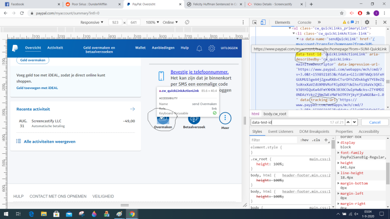The width and height of the screenshot is (390, 219).
Task: Open the 100% zoom dropdown
Action: point(152,22)
